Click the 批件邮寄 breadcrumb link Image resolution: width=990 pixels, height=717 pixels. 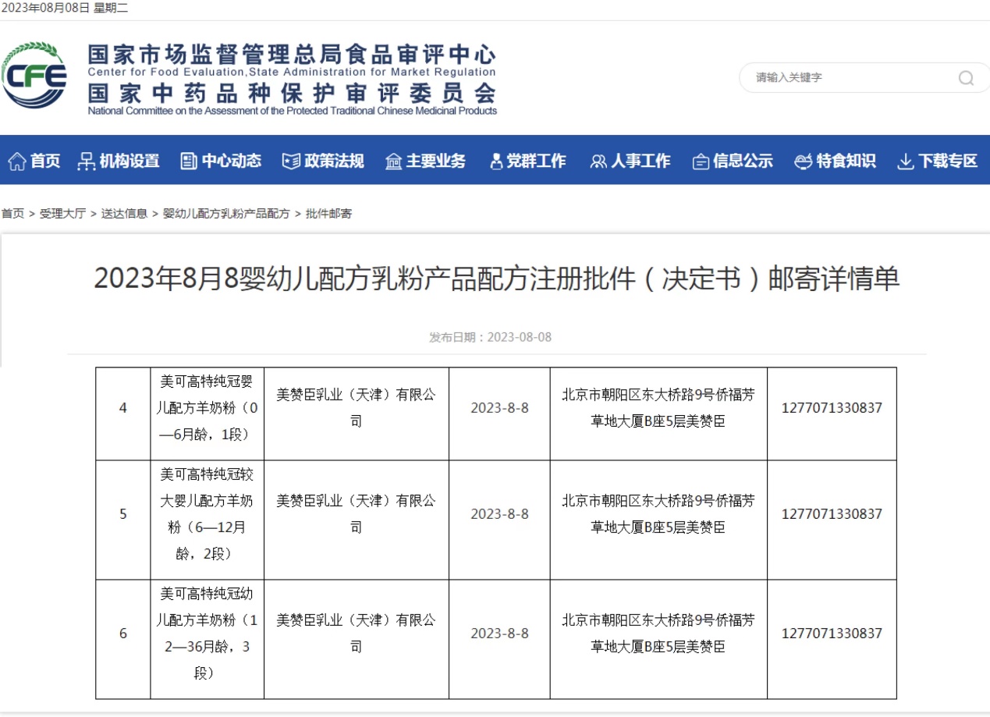tap(328, 214)
